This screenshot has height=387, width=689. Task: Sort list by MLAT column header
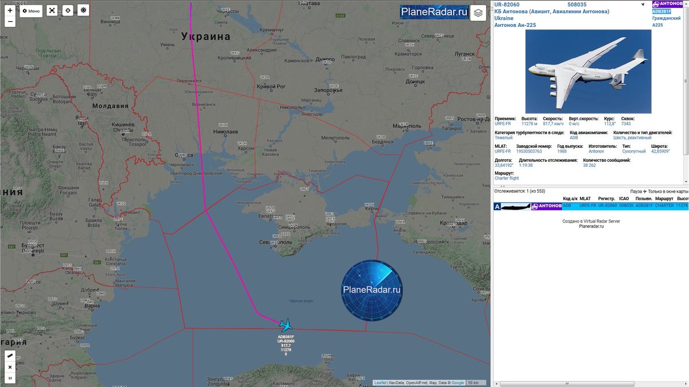[x=585, y=198]
